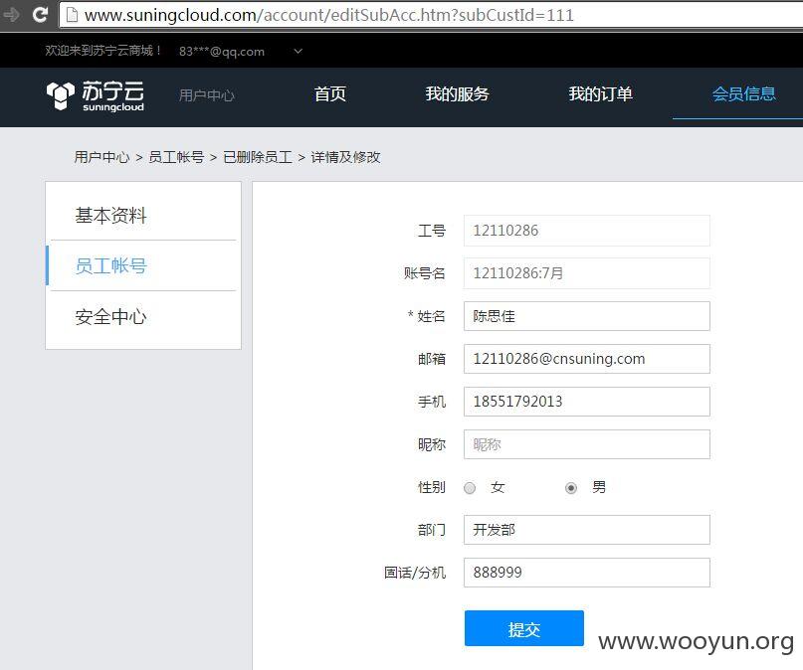Click the 欢迎来到苏宁云商城 welcome text

pos(103,51)
